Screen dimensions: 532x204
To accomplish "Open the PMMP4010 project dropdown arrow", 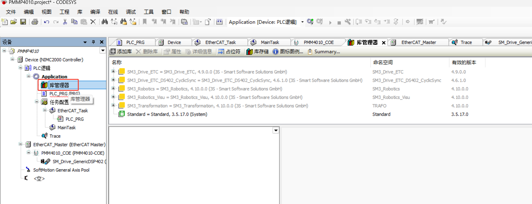I will 103,50.
